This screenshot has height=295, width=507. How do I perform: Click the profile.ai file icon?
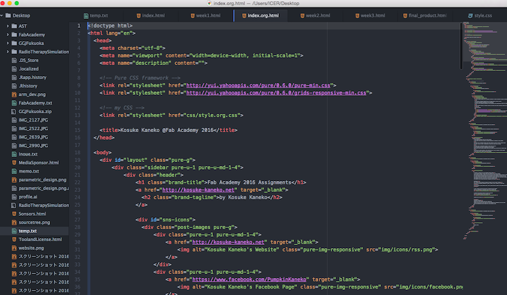[x=14, y=197]
